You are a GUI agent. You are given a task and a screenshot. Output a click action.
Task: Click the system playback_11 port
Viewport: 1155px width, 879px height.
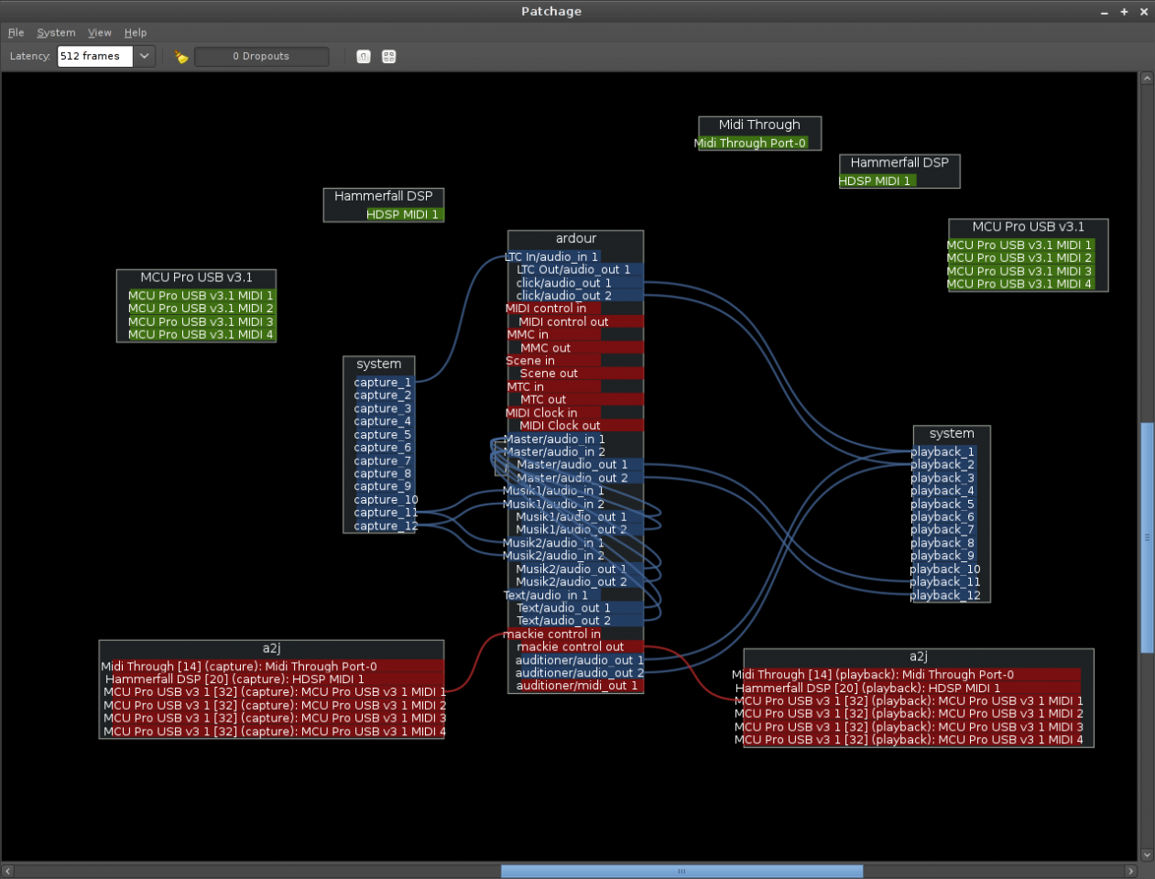click(x=945, y=582)
